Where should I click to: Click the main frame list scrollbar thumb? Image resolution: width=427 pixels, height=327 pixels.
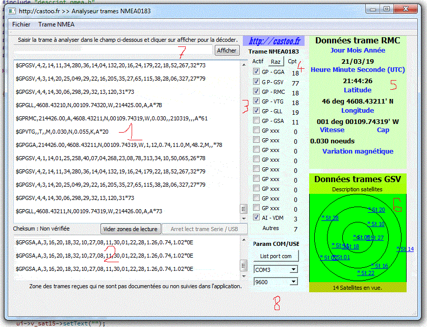(244, 209)
